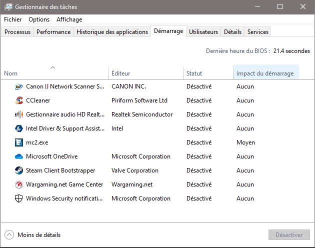Collapse view with Moins de détails arrow
The width and height of the screenshot is (315, 248).
pos(9,234)
